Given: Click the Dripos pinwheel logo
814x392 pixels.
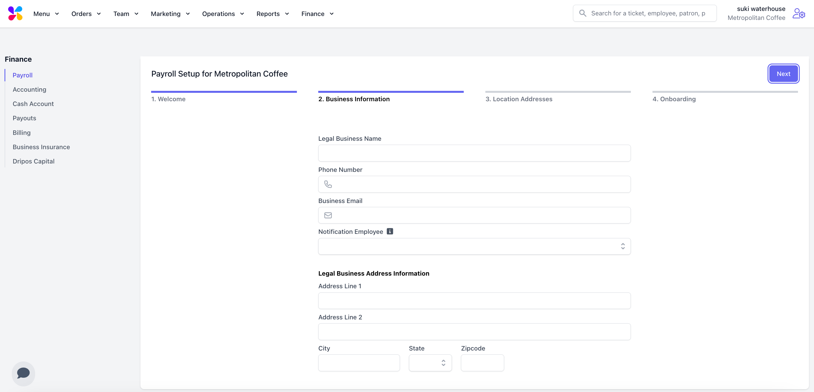Looking at the screenshot, I should pyautogui.click(x=15, y=13).
